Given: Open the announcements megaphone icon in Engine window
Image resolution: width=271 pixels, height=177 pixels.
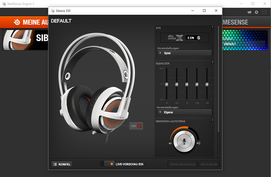Looking at the screenshot, I should tap(249, 12).
